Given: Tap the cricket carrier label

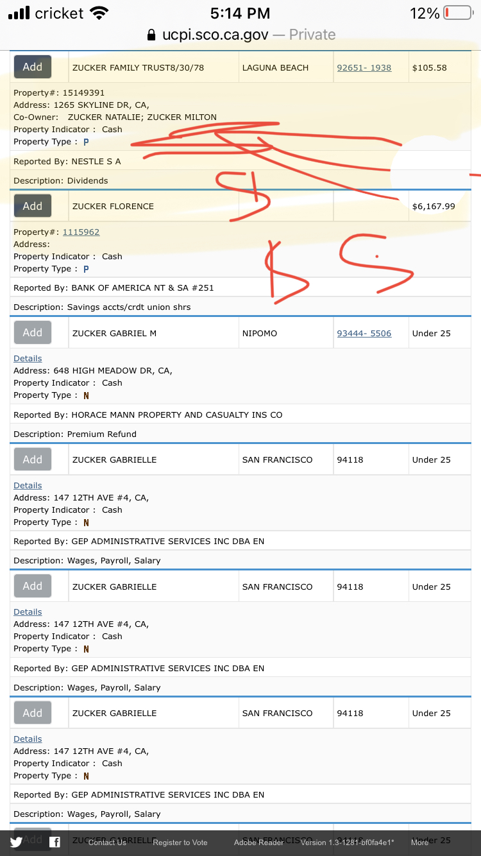Looking at the screenshot, I should [x=60, y=13].
